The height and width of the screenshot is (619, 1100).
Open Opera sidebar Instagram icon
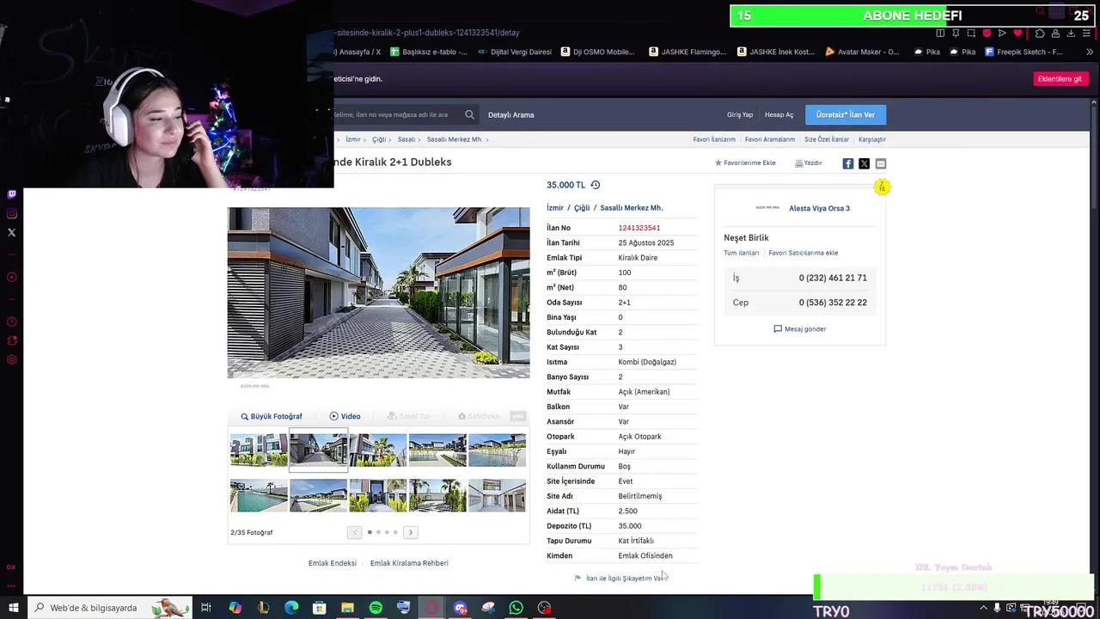click(12, 213)
